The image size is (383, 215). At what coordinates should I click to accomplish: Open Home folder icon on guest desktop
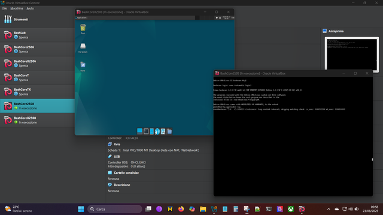pos(83,66)
